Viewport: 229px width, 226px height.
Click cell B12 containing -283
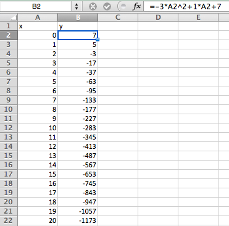coord(78,128)
